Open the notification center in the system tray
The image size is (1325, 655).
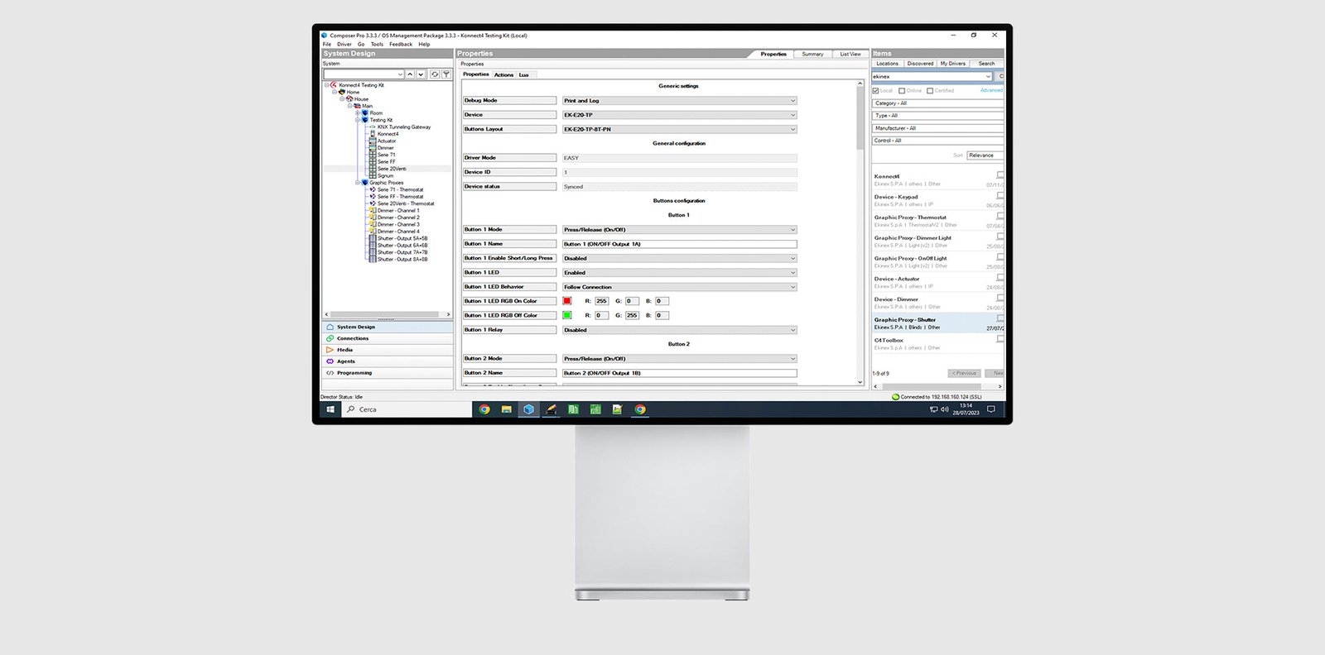[x=990, y=409]
